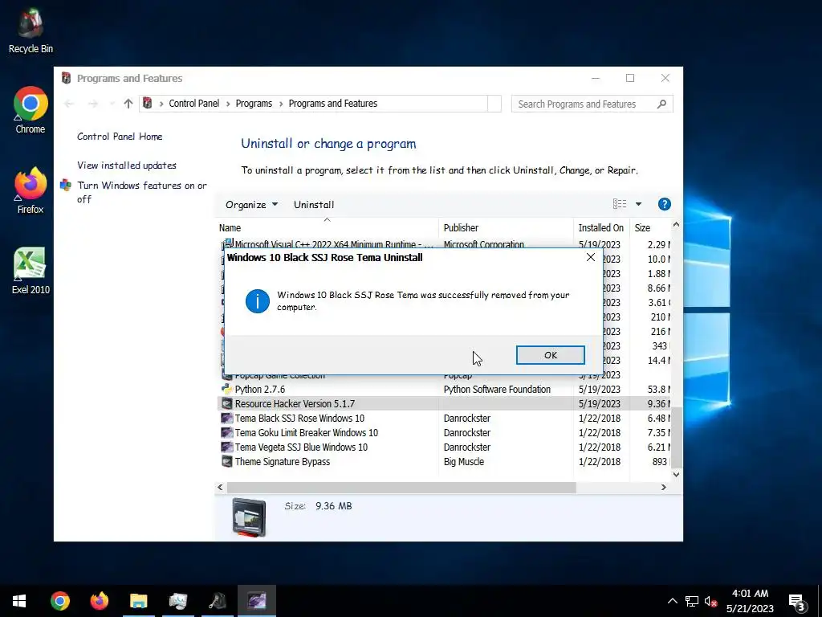Click Uninstall in the toolbar
The height and width of the screenshot is (617, 822).
pos(314,205)
